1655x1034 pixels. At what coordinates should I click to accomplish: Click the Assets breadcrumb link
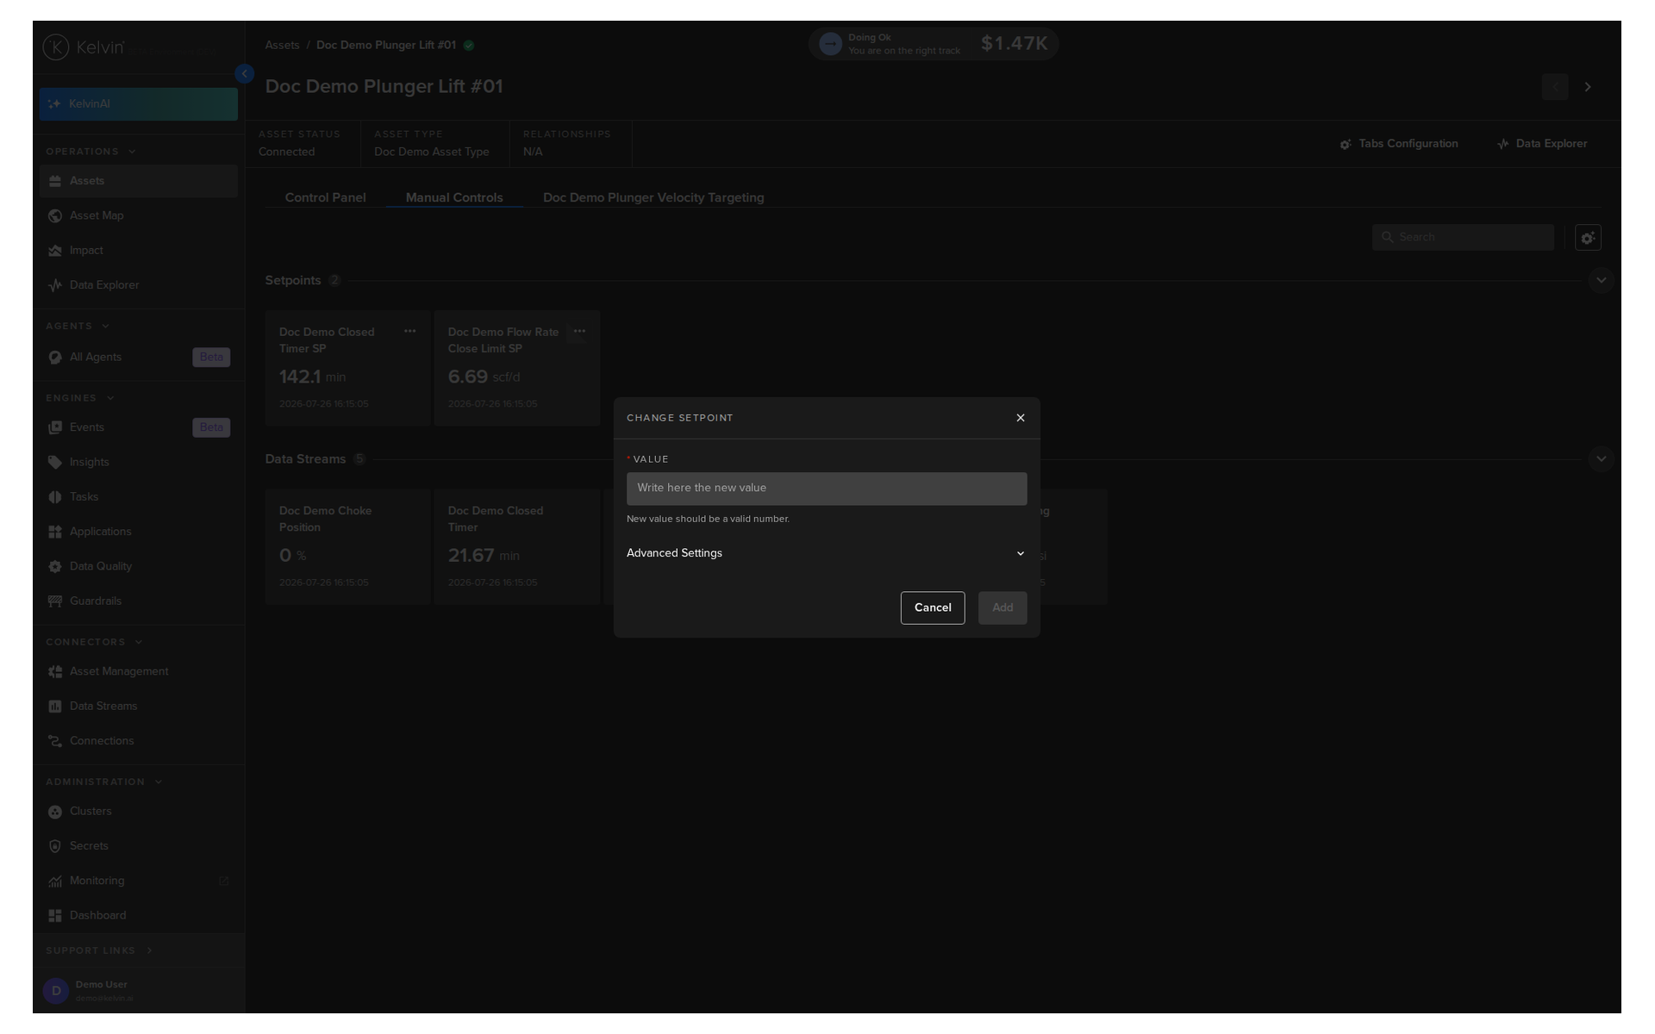coord(282,46)
